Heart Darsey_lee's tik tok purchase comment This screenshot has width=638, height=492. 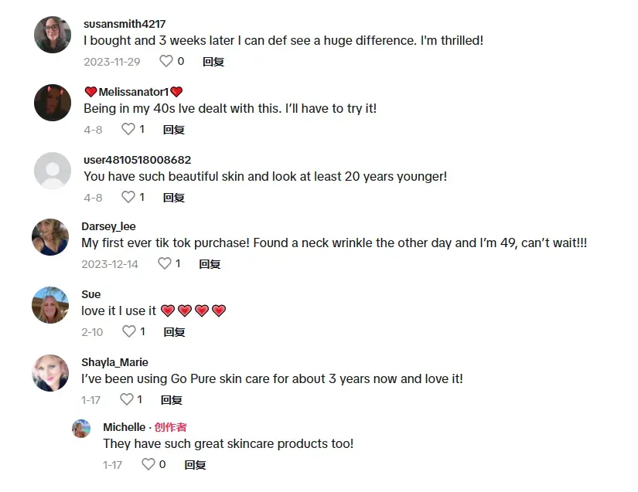[x=165, y=263]
